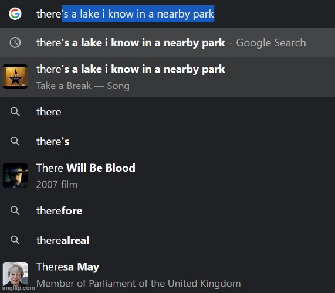The width and height of the screenshot is (335, 293).
Task: Click the magnifier icon next to "there"
Action: point(15,112)
